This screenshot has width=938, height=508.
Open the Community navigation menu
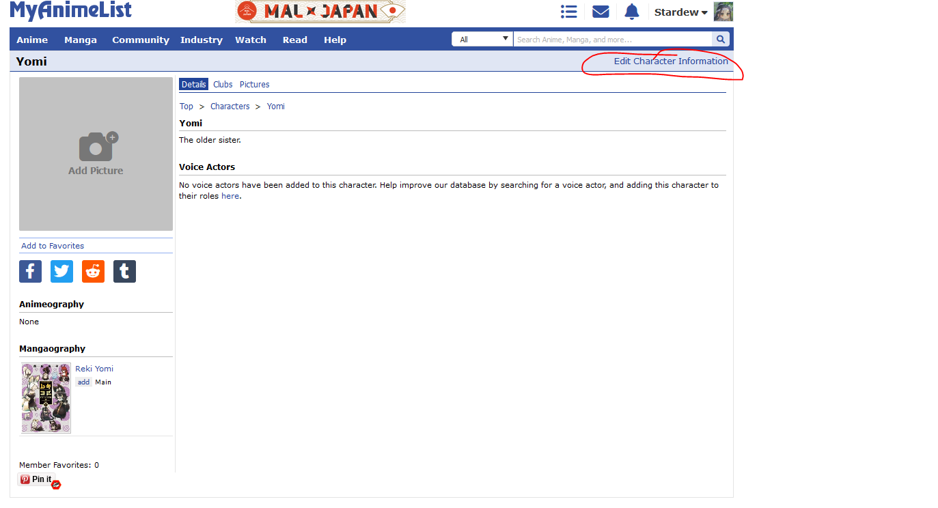coord(141,40)
